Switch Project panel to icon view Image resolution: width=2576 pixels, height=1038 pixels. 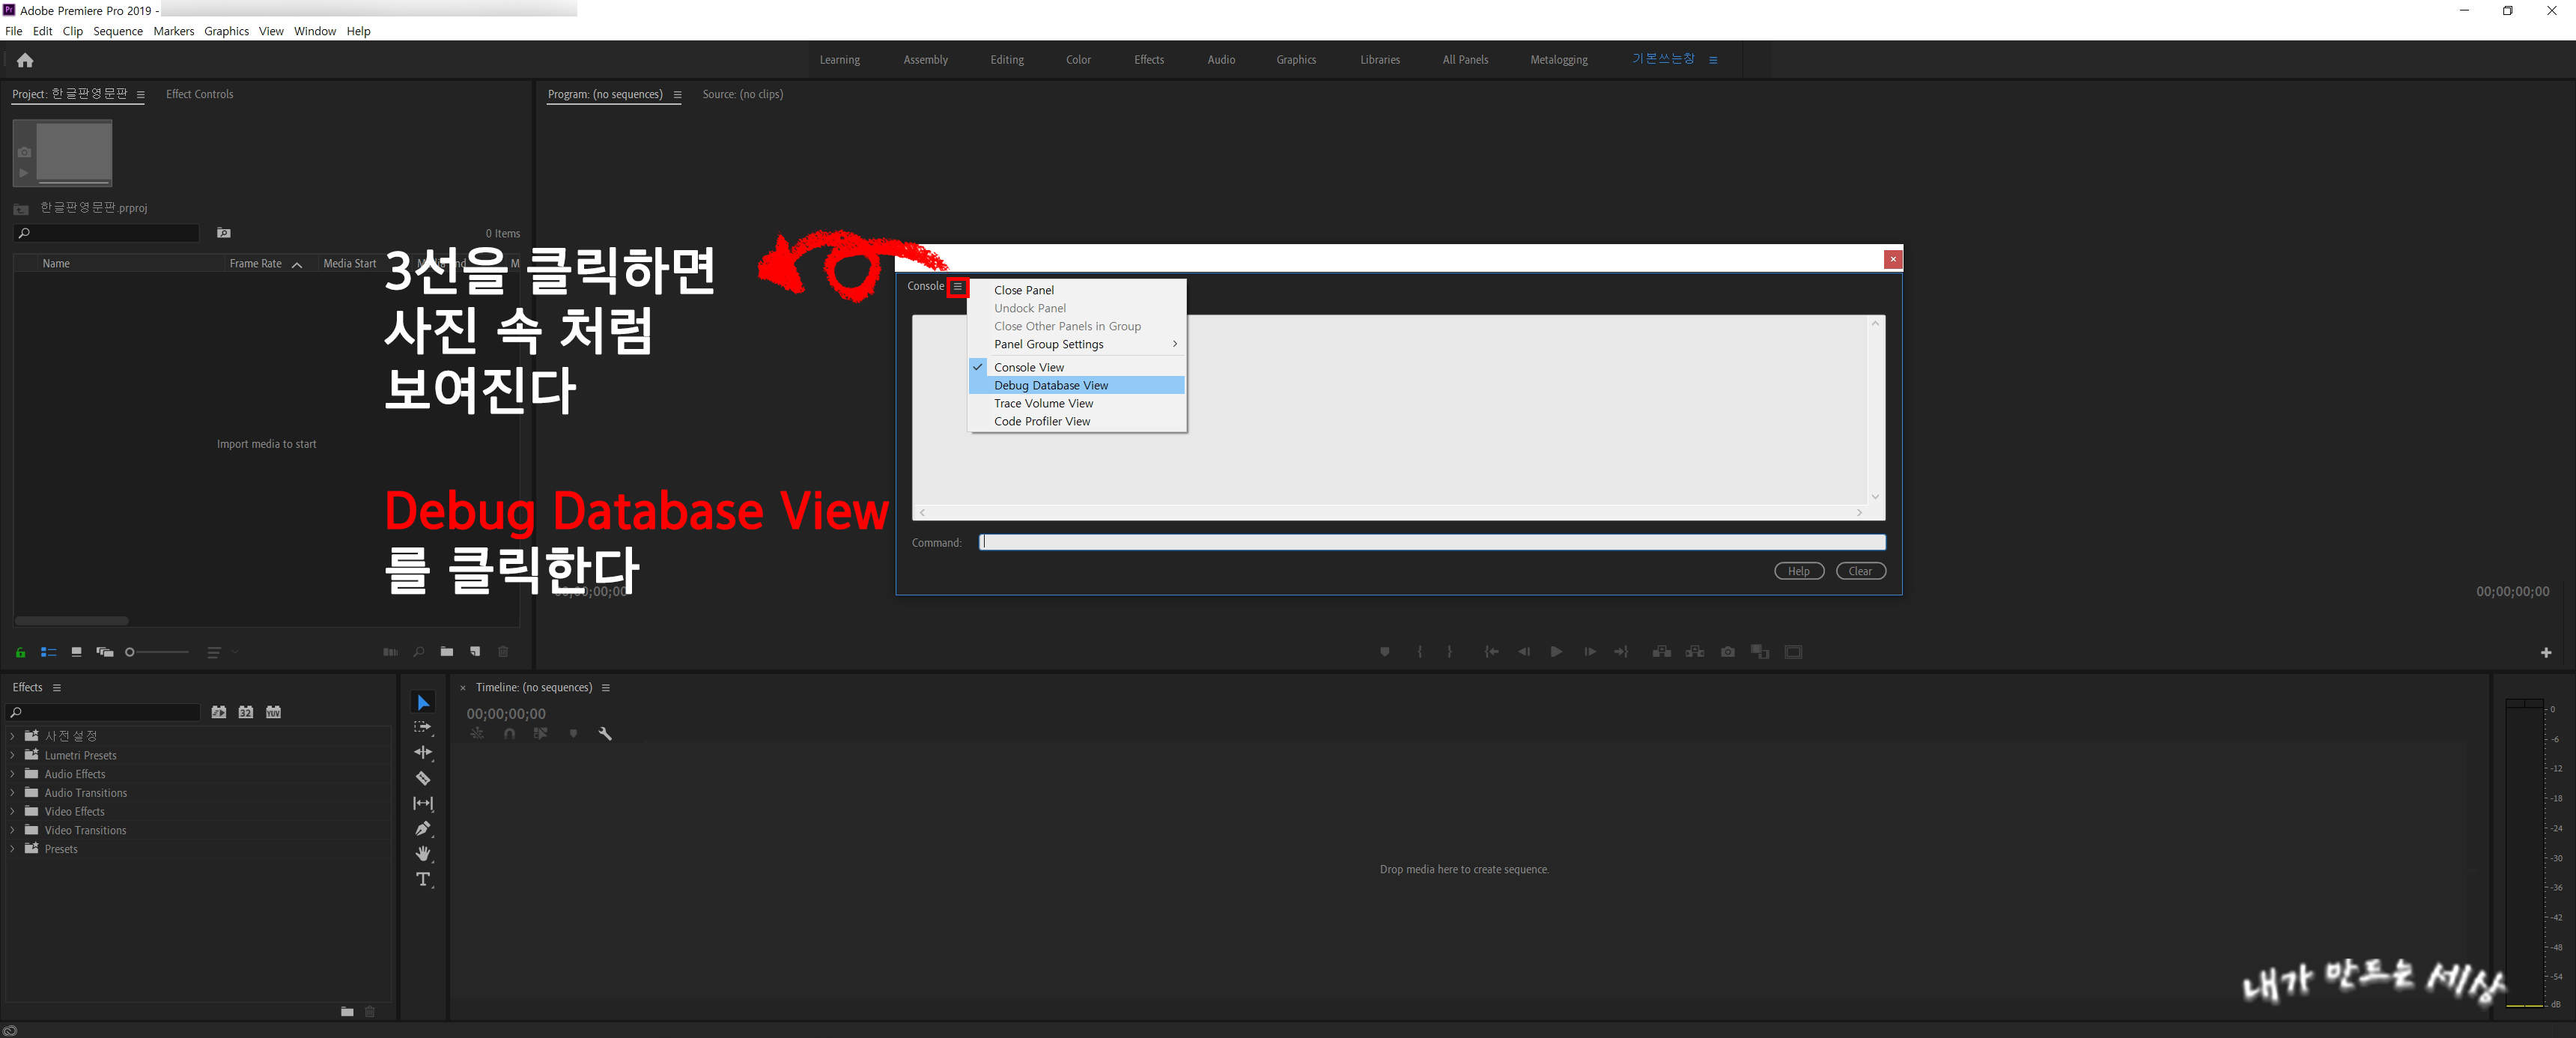(76, 652)
